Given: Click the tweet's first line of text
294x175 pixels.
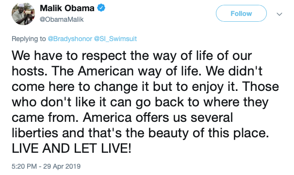Looking at the screenshot, I should [131, 56].
